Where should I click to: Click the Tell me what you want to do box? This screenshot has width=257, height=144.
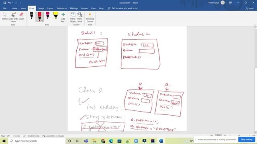(x=122, y=8)
